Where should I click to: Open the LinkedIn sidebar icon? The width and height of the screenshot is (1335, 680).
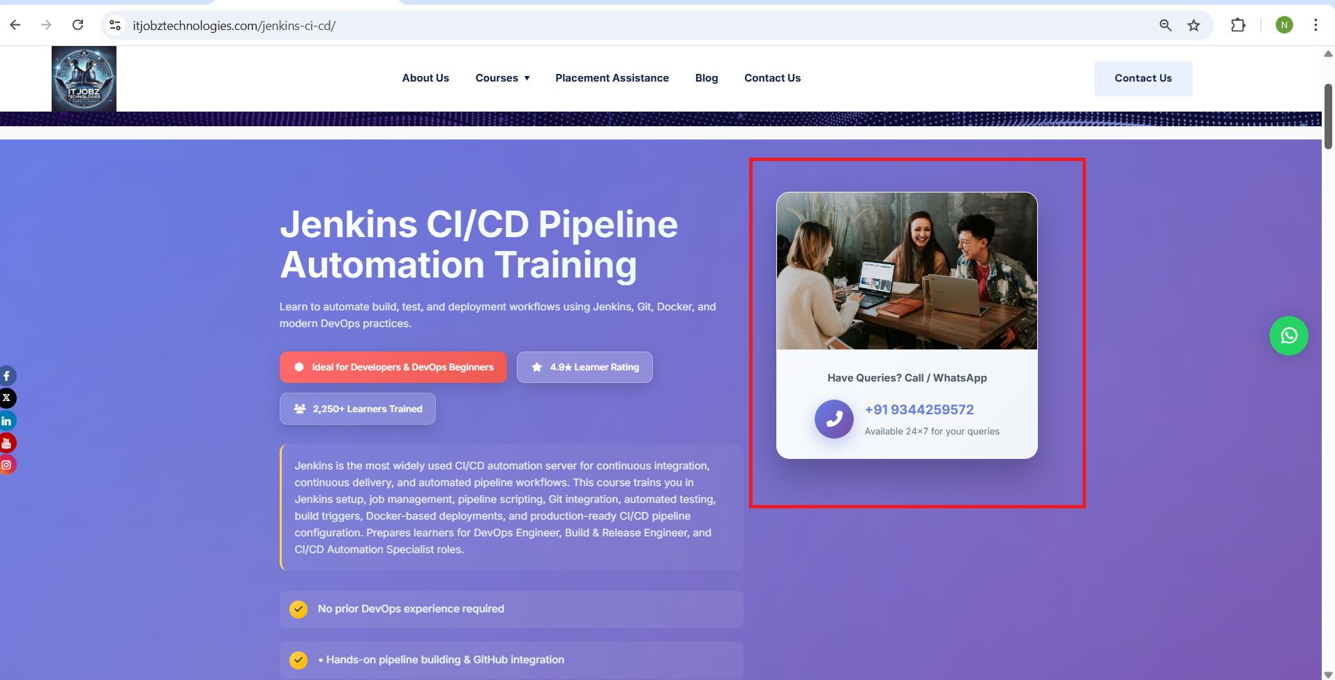[x=7, y=421]
